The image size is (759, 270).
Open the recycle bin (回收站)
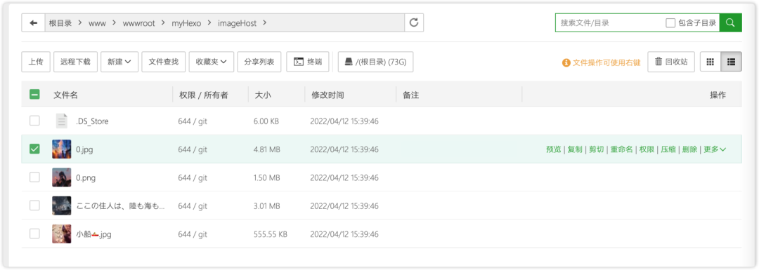[x=671, y=62]
